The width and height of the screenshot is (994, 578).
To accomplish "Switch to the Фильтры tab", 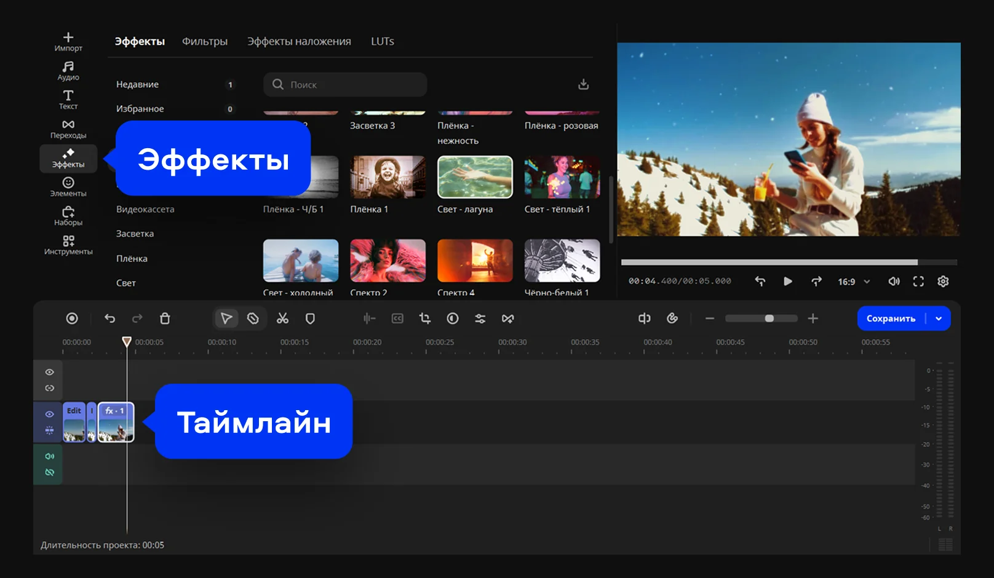I will pos(205,41).
